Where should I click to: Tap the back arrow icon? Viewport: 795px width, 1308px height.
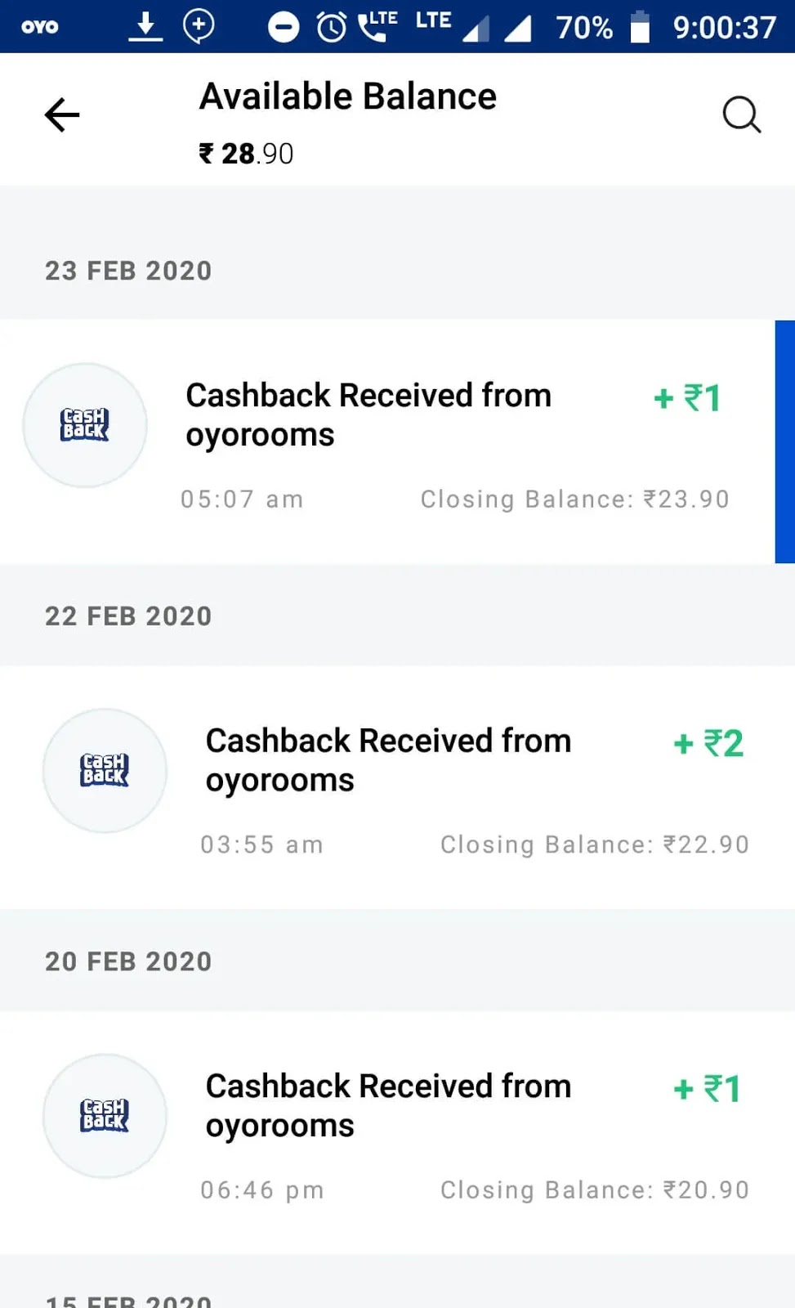(x=62, y=115)
